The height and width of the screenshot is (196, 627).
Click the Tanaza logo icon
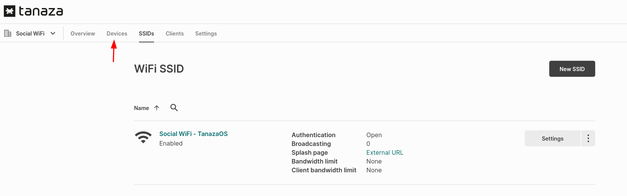click(10, 11)
